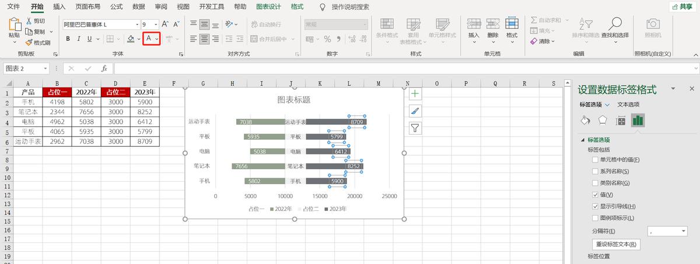This screenshot has height=264, width=700.
Task: Open the Name Box dropdown arrow
Action: pos(45,68)
